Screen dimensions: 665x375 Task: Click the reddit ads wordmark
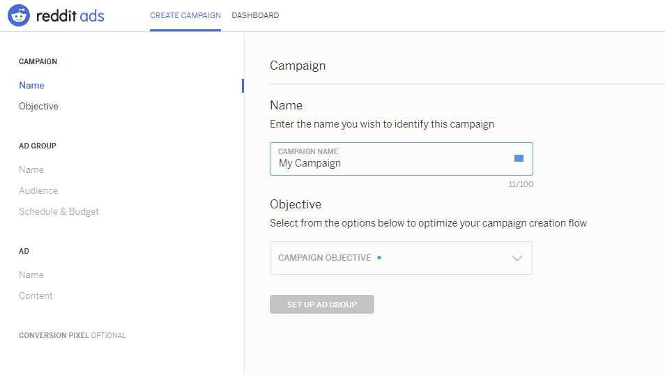70,16
